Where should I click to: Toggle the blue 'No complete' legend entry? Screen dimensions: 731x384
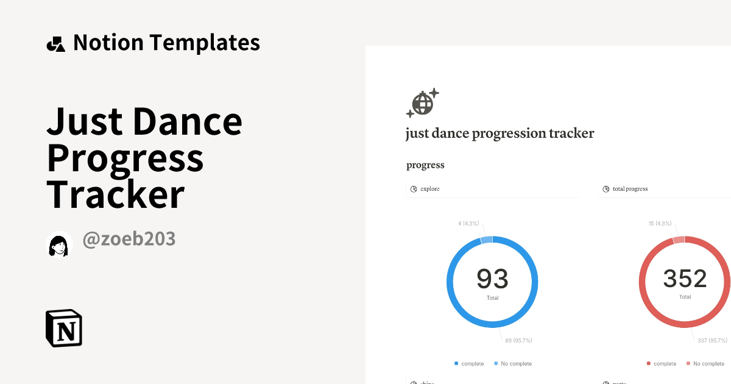pyautogui.click(x=513, y=363)
